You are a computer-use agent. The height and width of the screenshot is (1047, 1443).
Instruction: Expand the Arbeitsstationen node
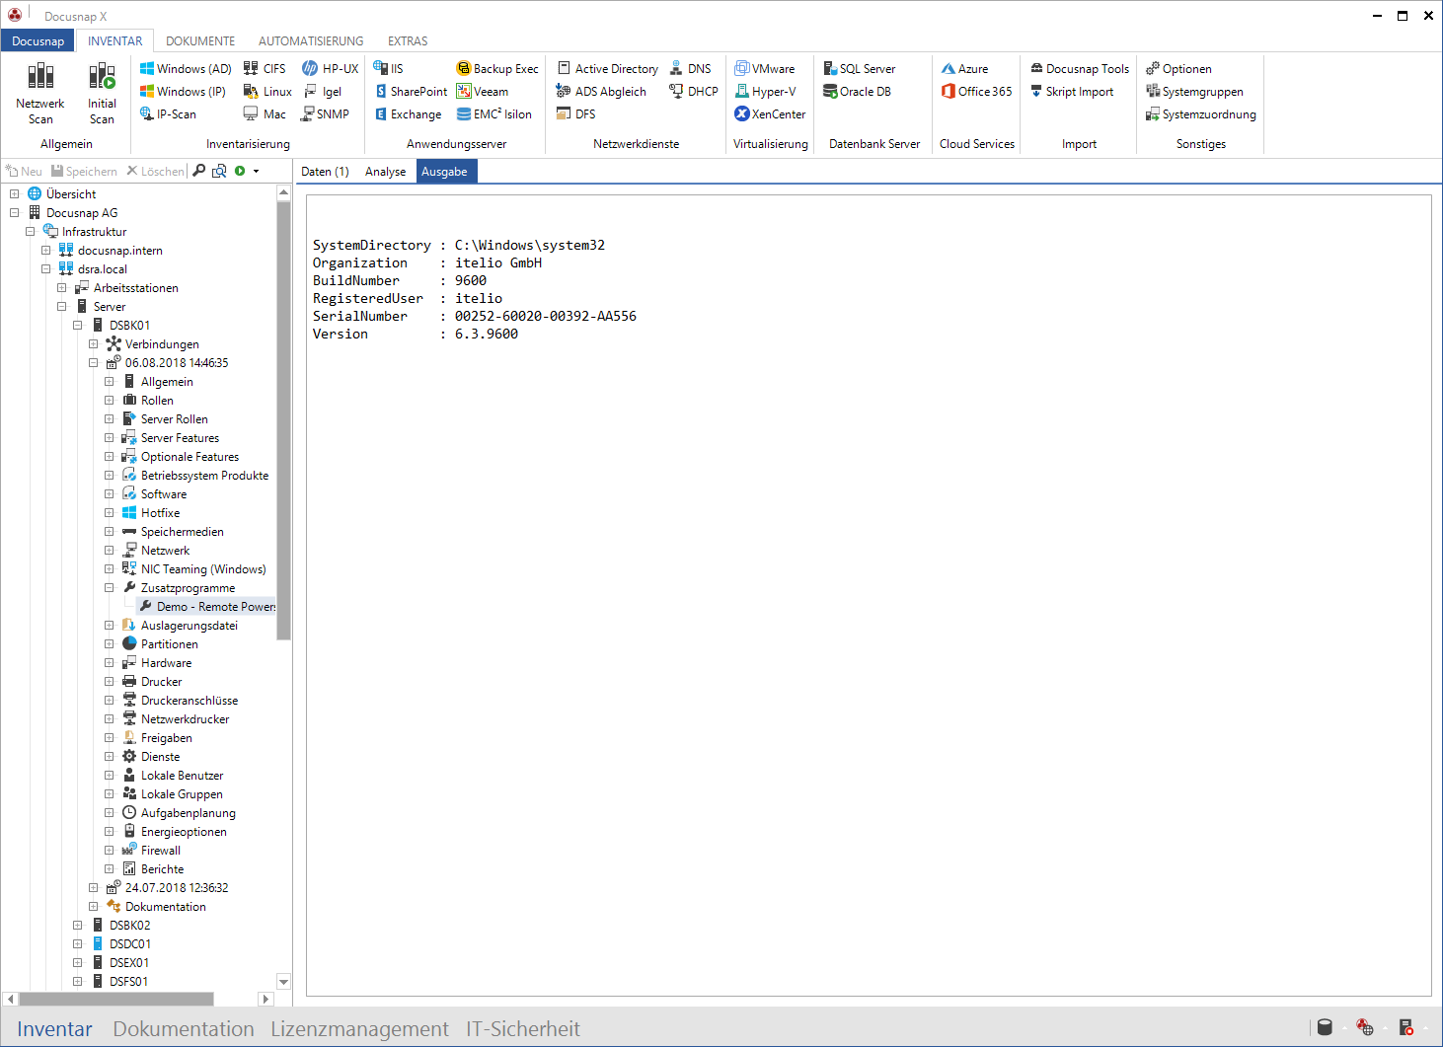[62, 287]
